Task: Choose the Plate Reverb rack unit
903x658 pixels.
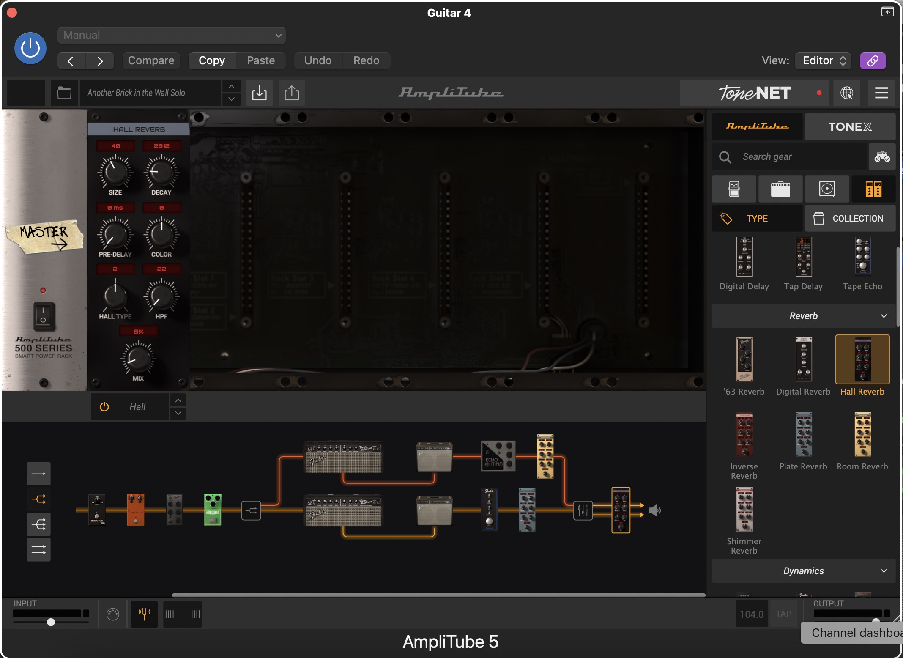Action: [803, 442]
